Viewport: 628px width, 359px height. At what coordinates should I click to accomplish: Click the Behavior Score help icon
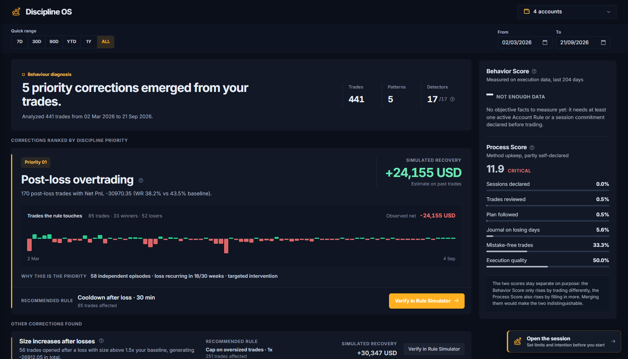click(534, 71)
